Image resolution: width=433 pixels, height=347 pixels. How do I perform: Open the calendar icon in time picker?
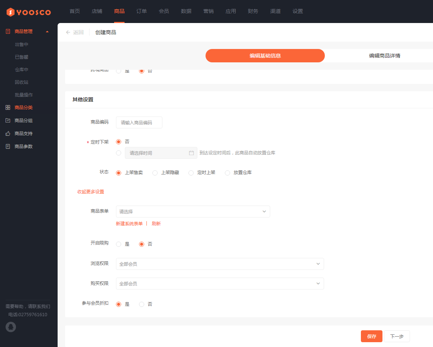(191, 153)
